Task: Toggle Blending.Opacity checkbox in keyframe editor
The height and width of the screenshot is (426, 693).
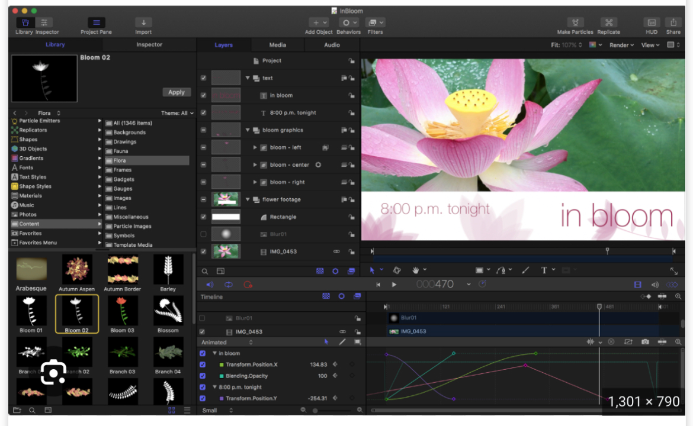Action: (x=203, y=376)
